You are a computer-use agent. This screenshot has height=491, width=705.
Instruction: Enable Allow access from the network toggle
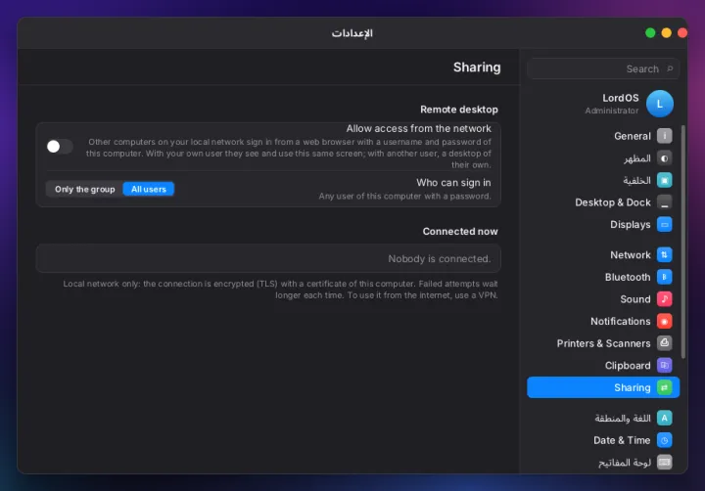click(x=60, y=147)
